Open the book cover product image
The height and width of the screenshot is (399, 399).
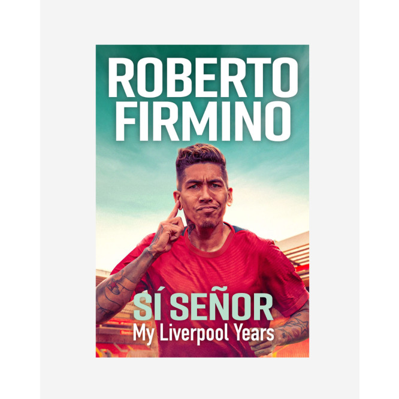coord(202,201)
